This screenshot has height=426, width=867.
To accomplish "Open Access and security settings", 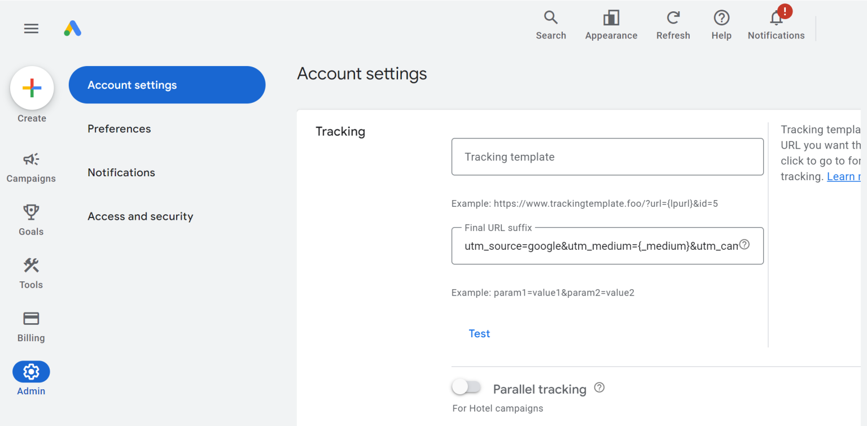I will point(140,216).
